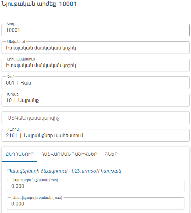Click the Առավելագույն քանակ (max) field
The image size is (191, 213).
[95, 204]
